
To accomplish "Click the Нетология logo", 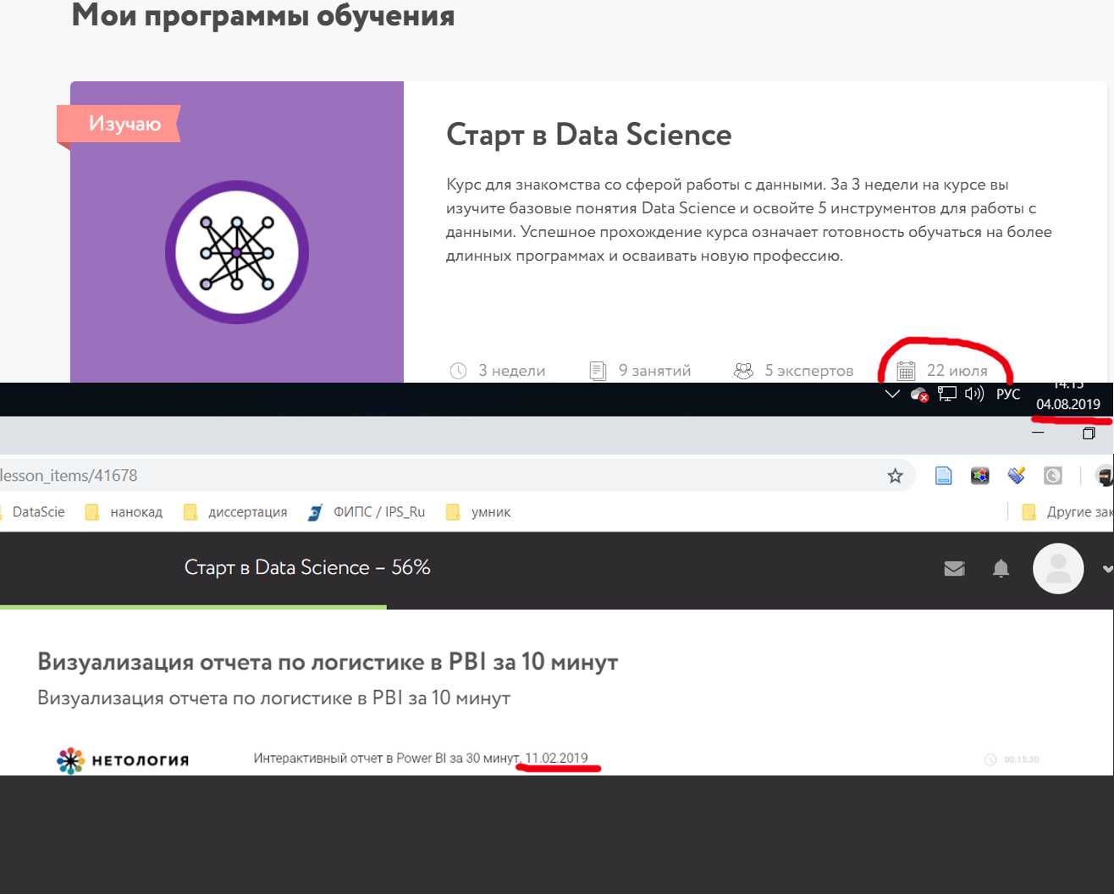I will 121,760.
